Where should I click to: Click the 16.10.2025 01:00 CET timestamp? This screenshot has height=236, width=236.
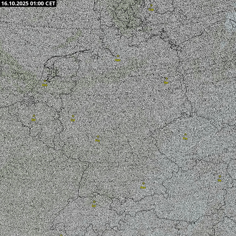28,3
